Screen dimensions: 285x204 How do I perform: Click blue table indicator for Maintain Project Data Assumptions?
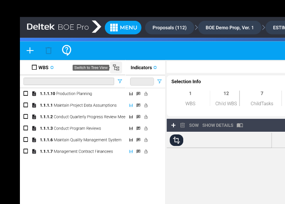point(131,105)
